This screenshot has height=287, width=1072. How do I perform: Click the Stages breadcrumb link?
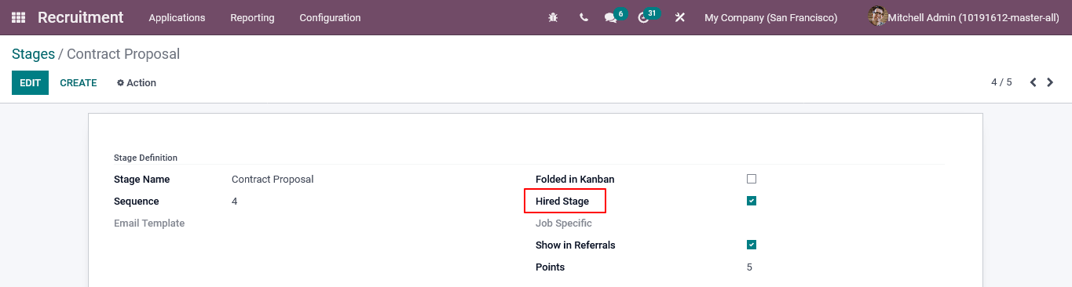33,54
